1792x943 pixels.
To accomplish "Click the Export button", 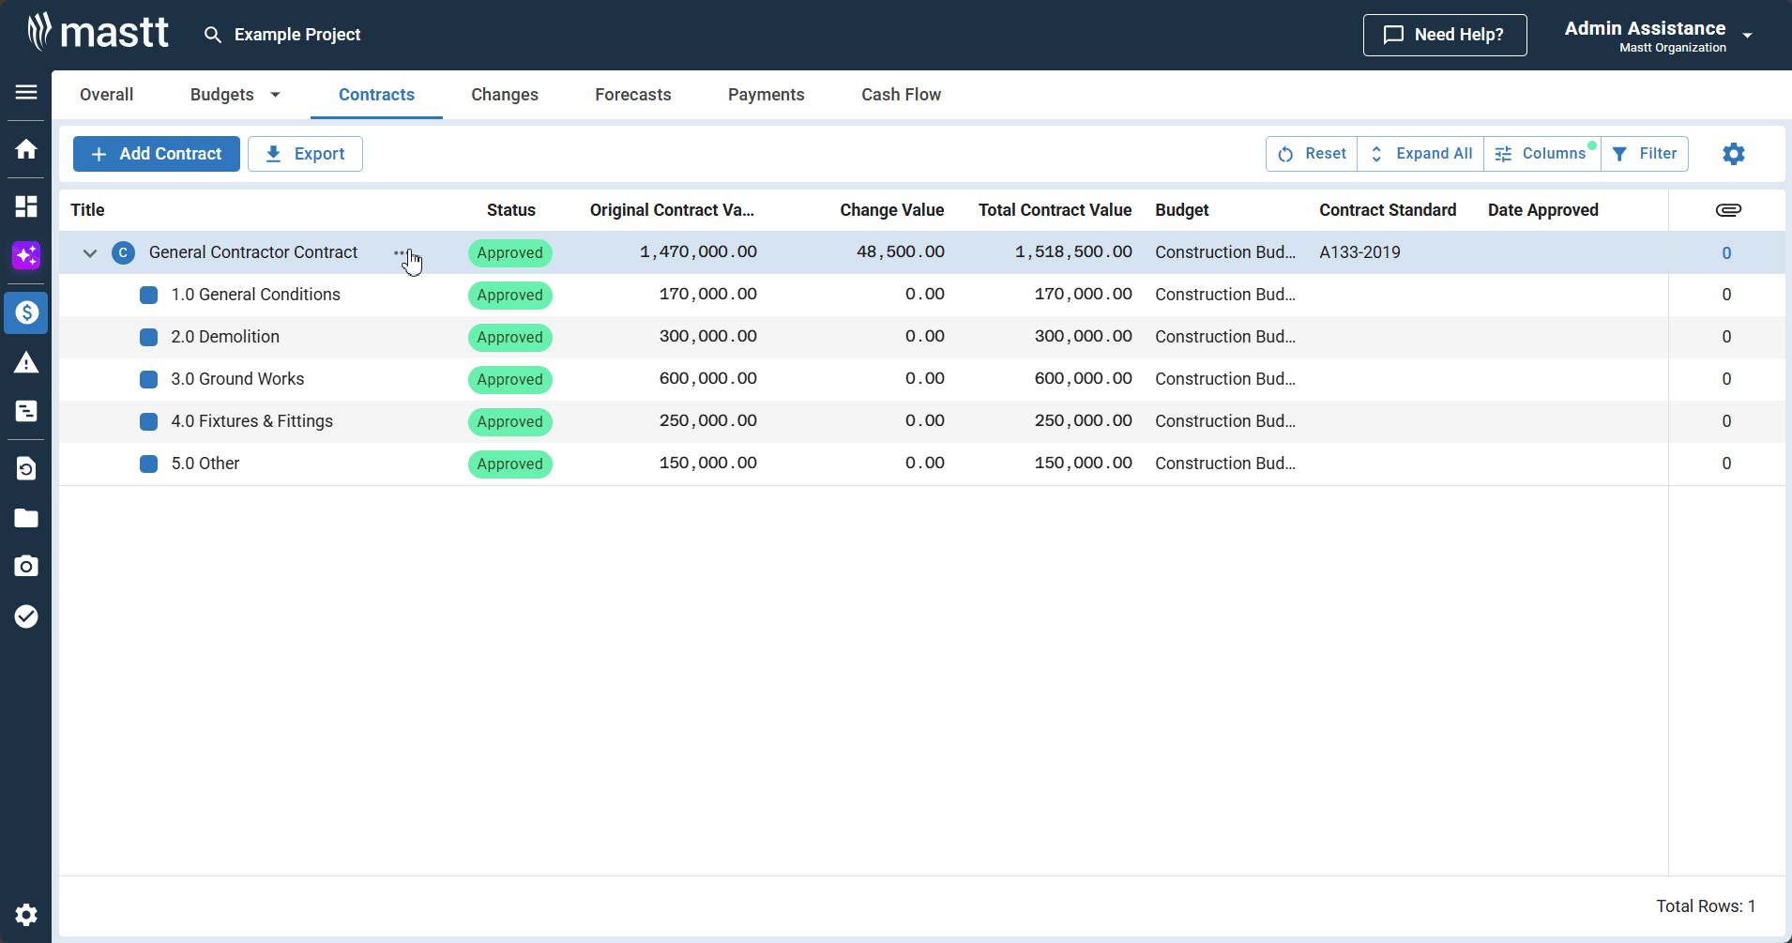I will [x=305, y=154].
